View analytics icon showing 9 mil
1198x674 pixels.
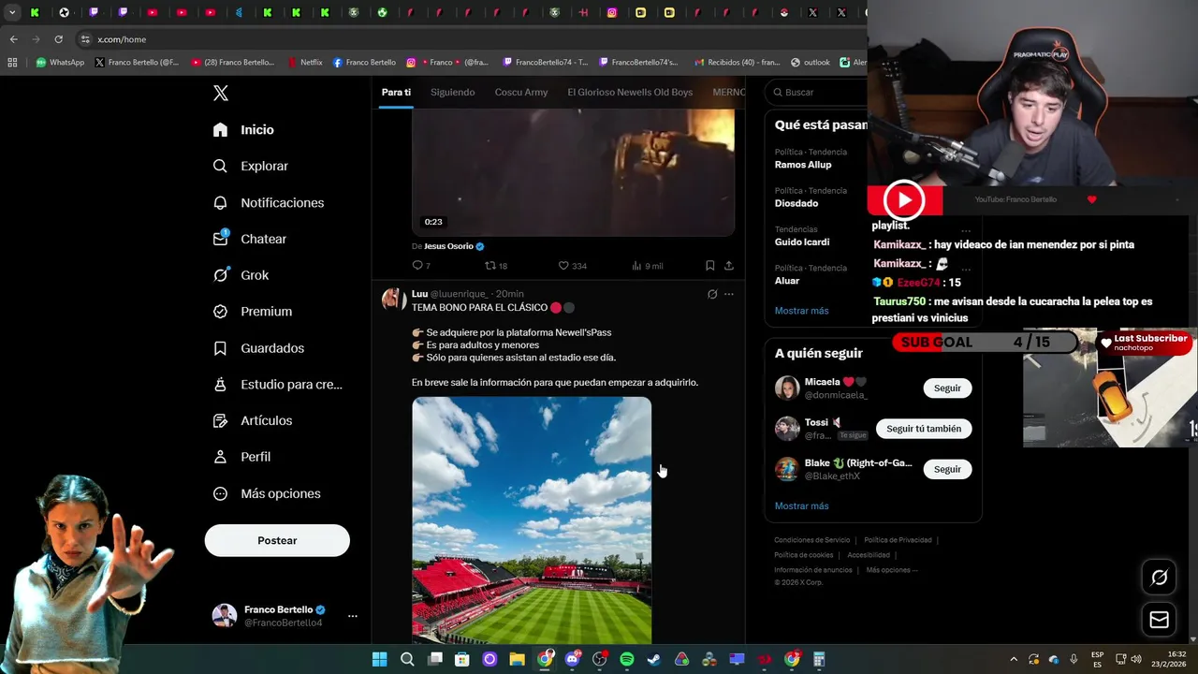point(647,266)
